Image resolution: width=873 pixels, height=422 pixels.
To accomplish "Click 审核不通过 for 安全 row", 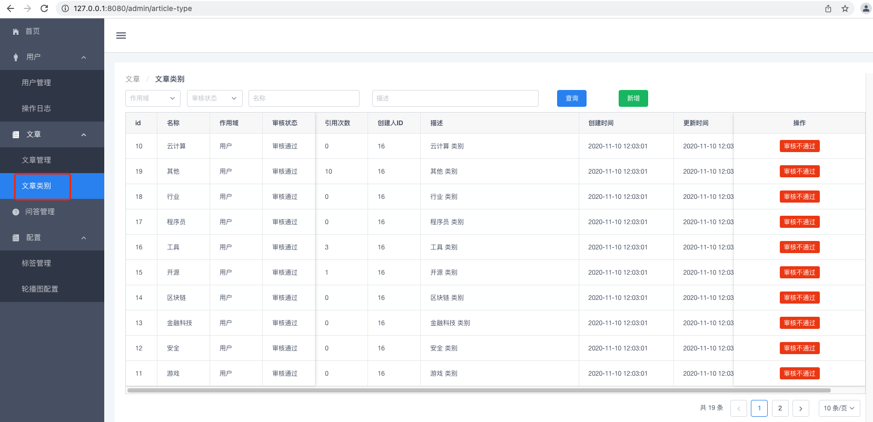I will (799, 348).
